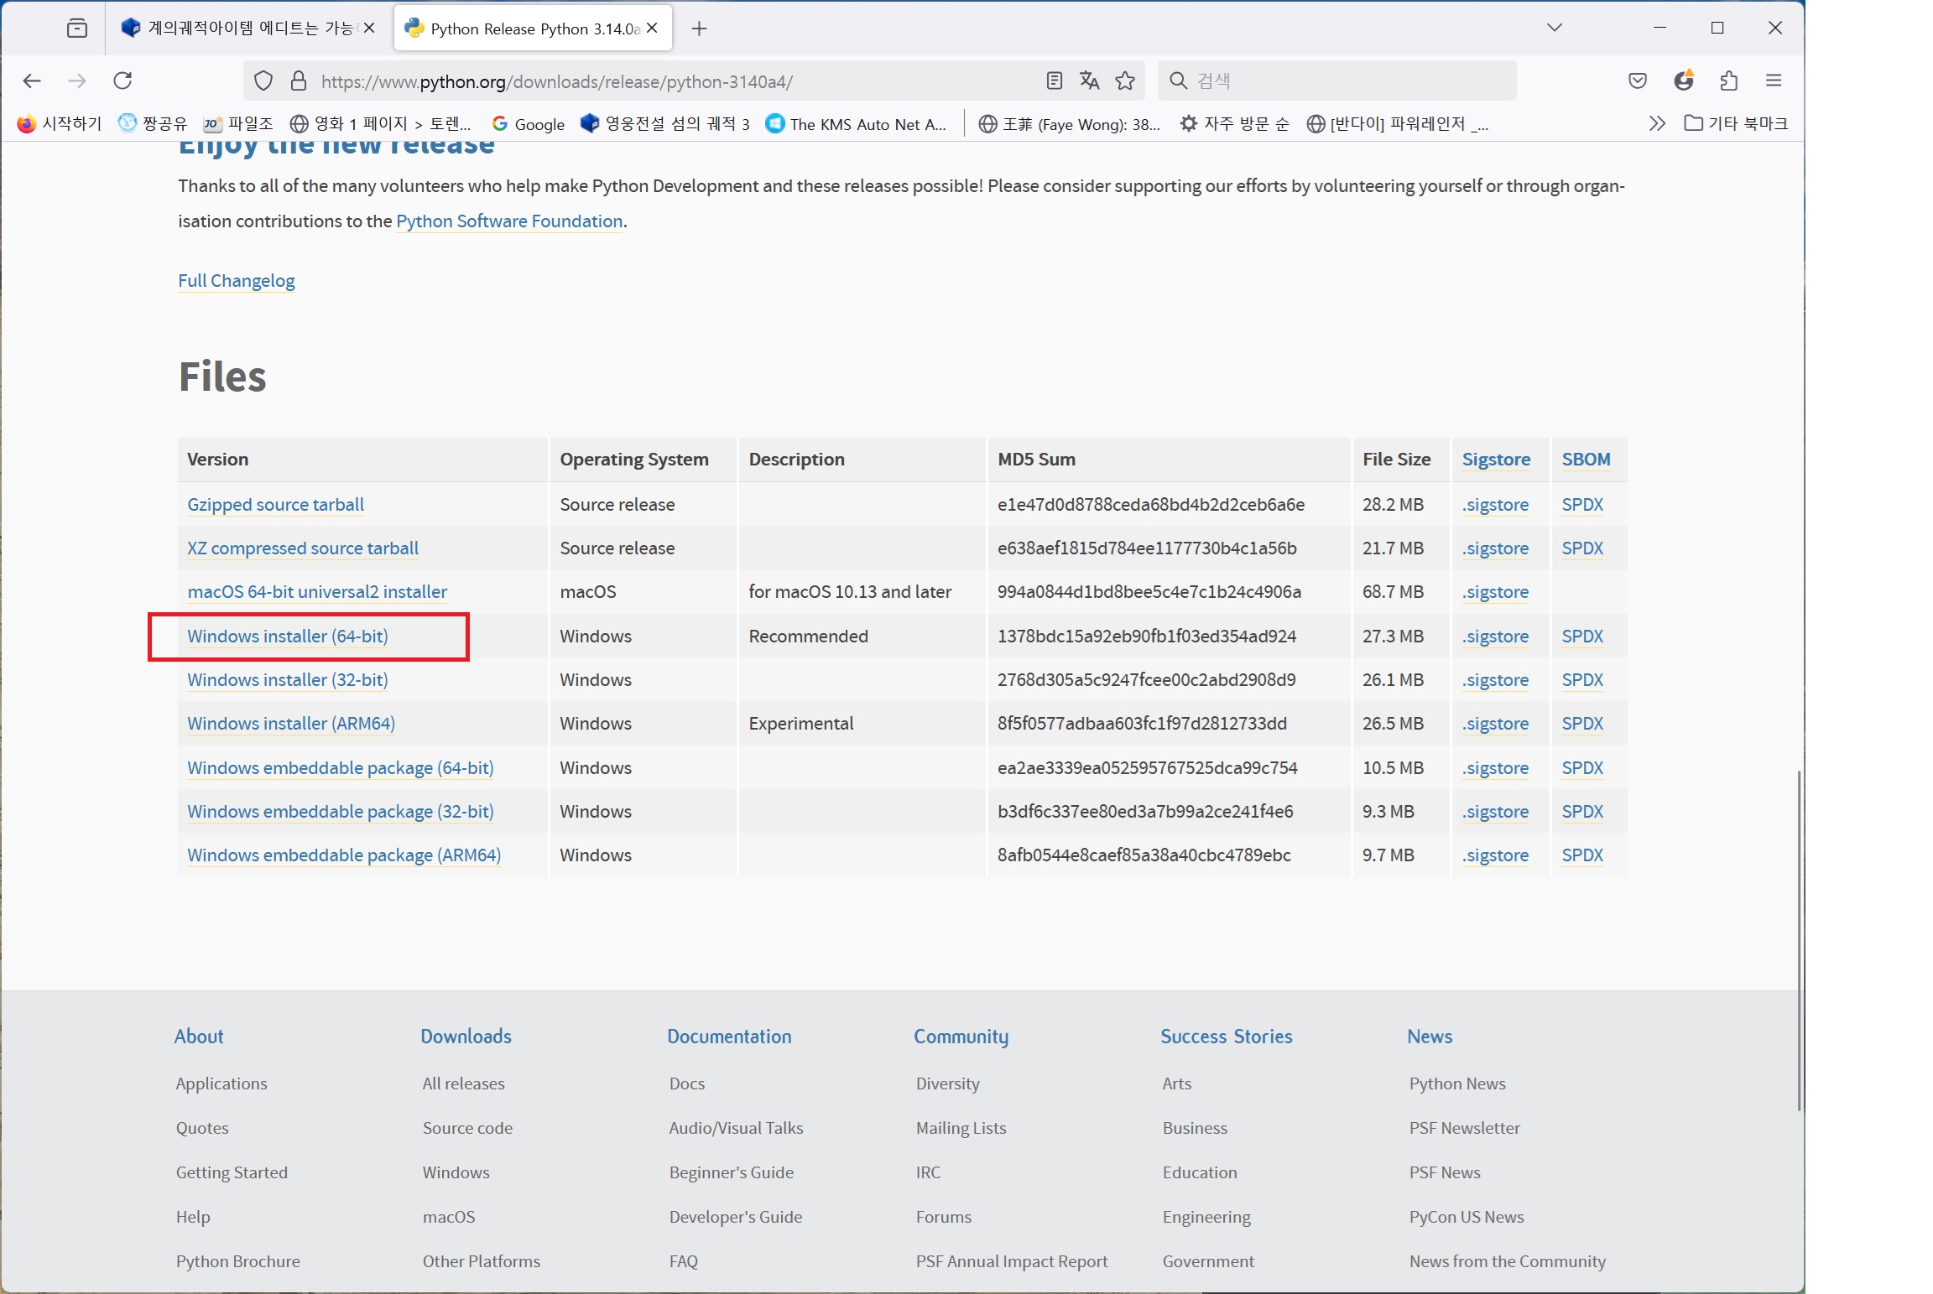The width and height of the screenshot is (1933, 1294).
Task: Open the 기타 북마크 bookmarks folder
Action: coord(1736,123)
